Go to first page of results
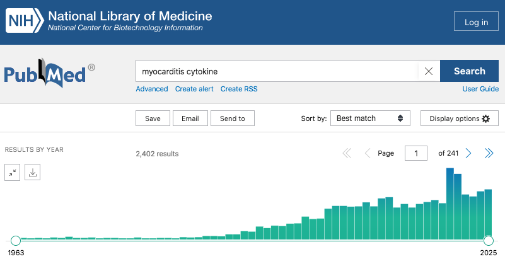This screenshot has width=505, height=271. coord(346,153)
